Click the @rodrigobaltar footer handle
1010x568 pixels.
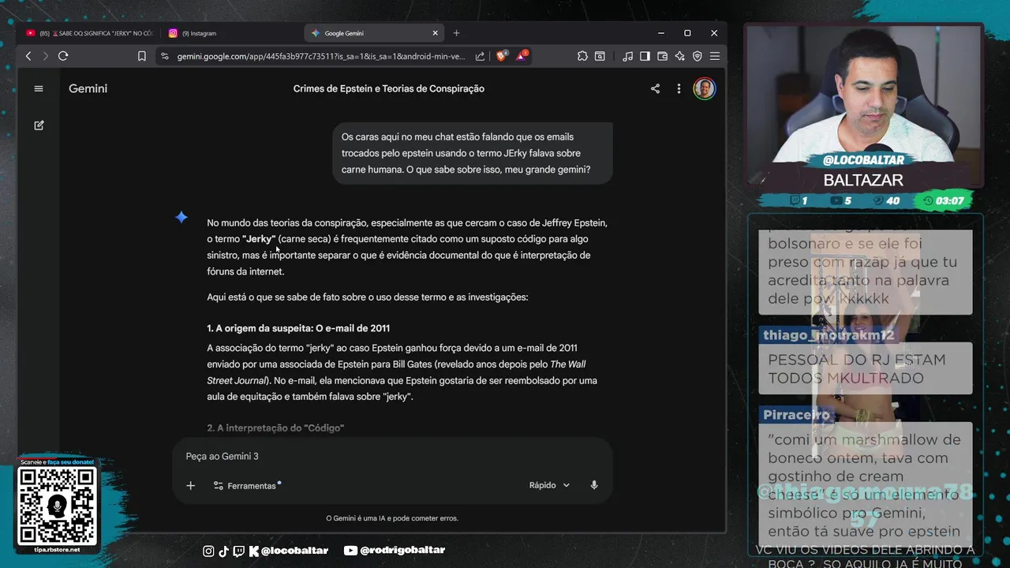(402, 551)
